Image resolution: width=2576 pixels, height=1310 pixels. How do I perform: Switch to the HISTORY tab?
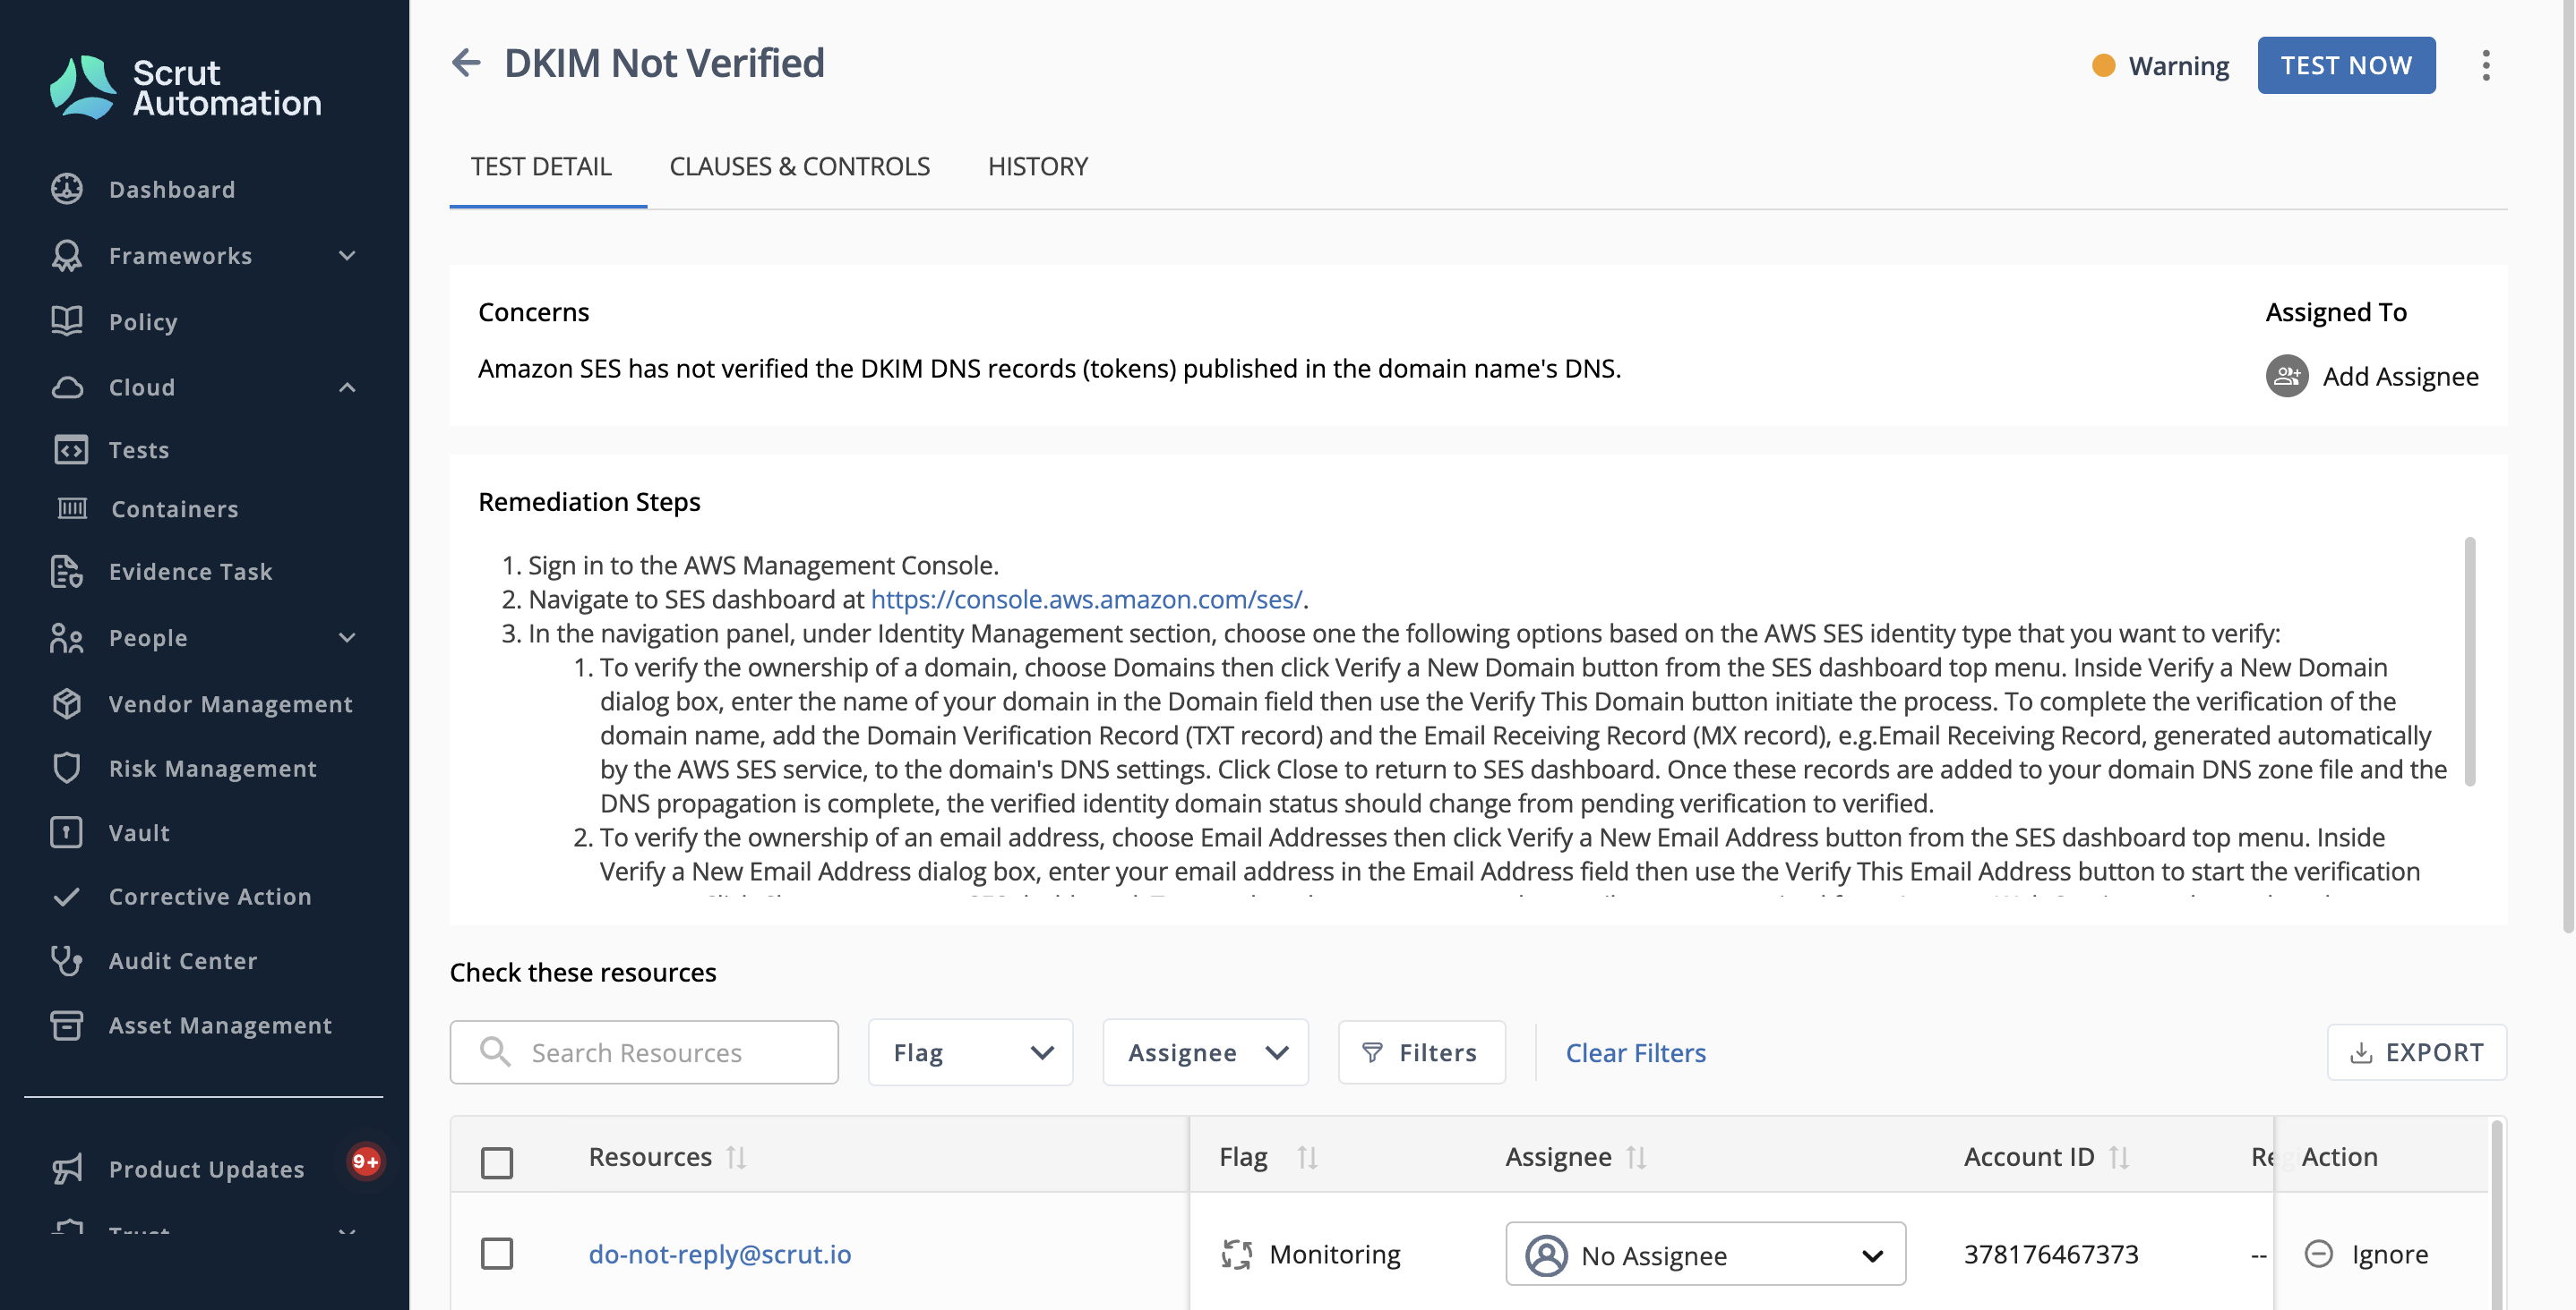1037,166
